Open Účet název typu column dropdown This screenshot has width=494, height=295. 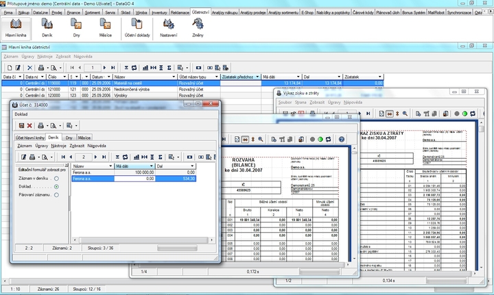(x=216, y=77)
